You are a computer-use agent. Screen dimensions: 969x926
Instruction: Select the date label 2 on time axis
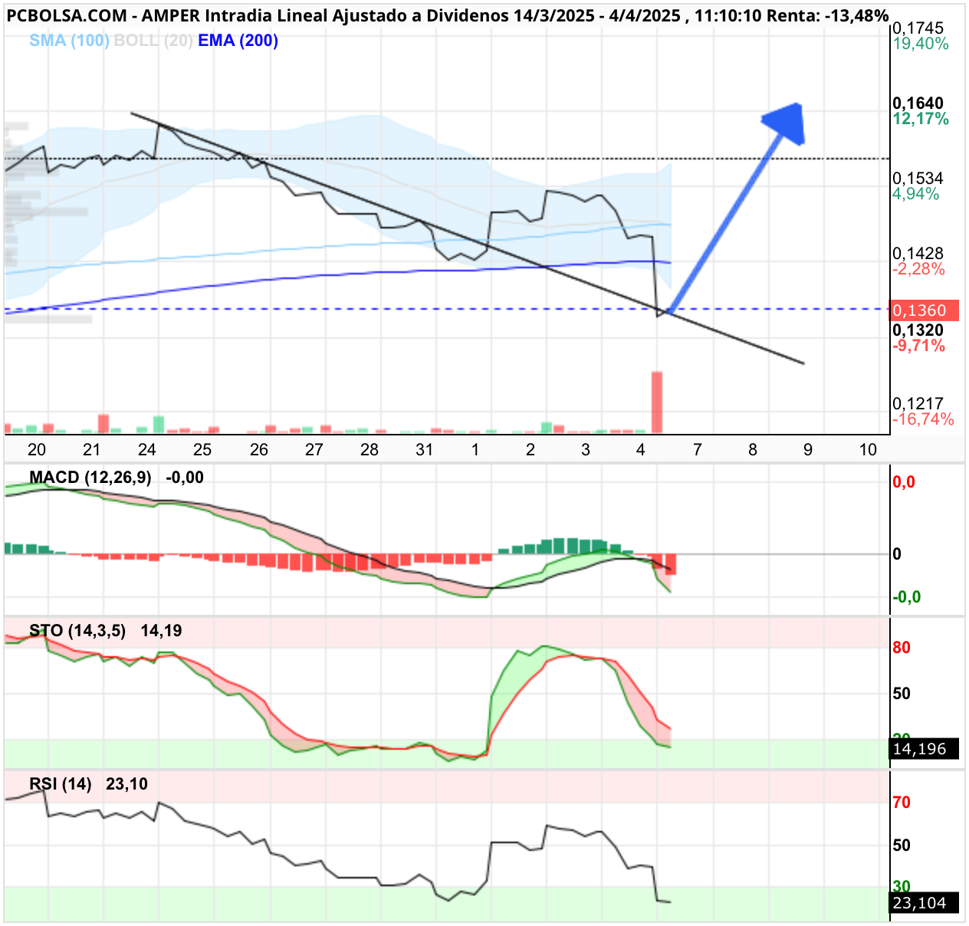pos(530,450)
